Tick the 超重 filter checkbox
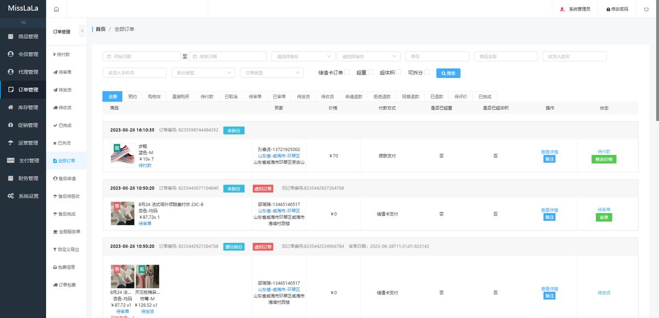 coord(370,72)
